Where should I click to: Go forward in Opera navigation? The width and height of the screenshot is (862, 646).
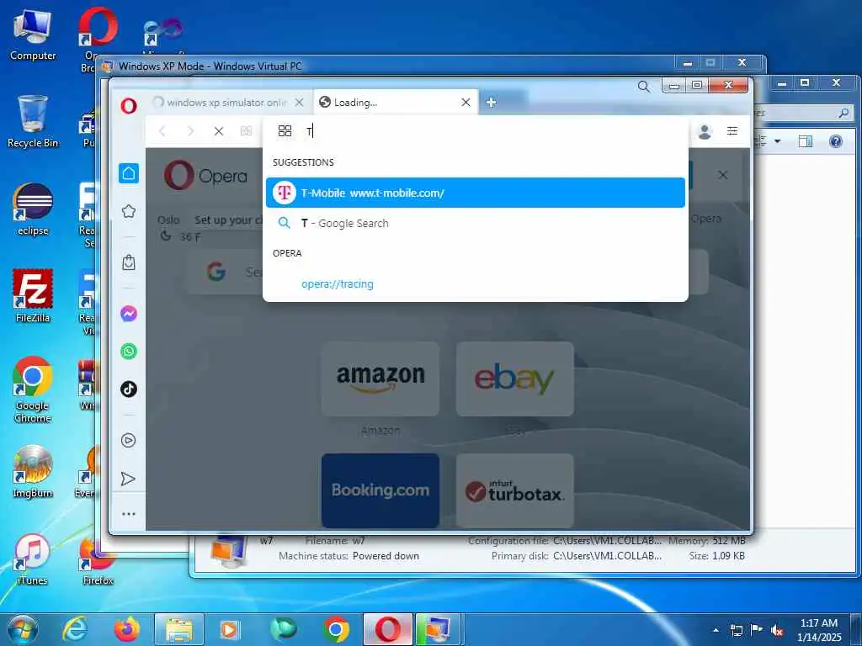[x=190, y=131]
